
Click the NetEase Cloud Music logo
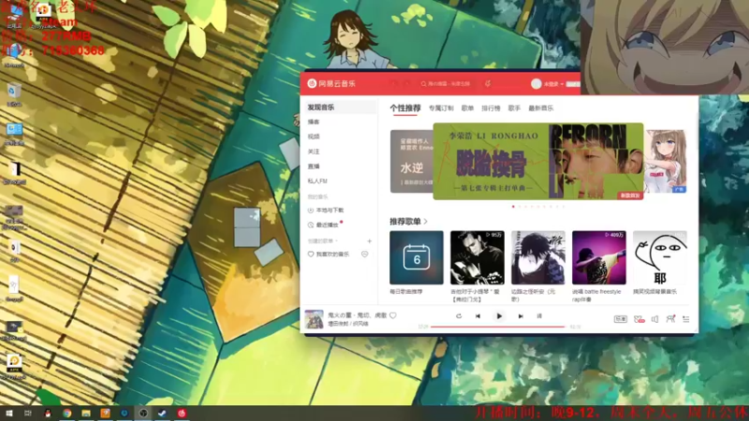point(332,83)
